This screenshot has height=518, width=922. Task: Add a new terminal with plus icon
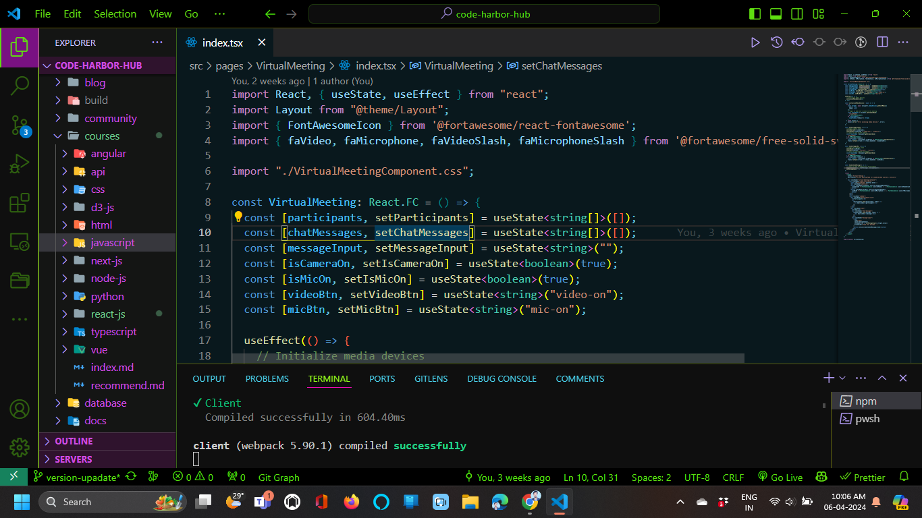point(828,378)
